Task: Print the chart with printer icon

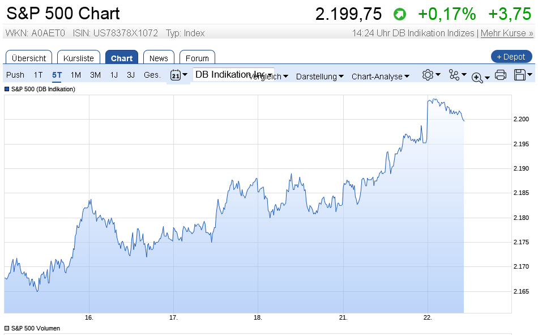Action: click(x=501, y=75)
